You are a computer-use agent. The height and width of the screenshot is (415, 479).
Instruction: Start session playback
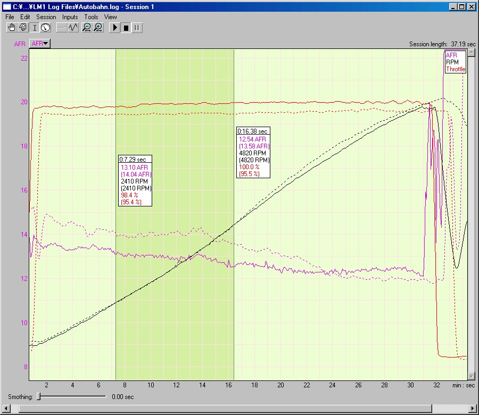pyautogui.click(x=115, y=28)
